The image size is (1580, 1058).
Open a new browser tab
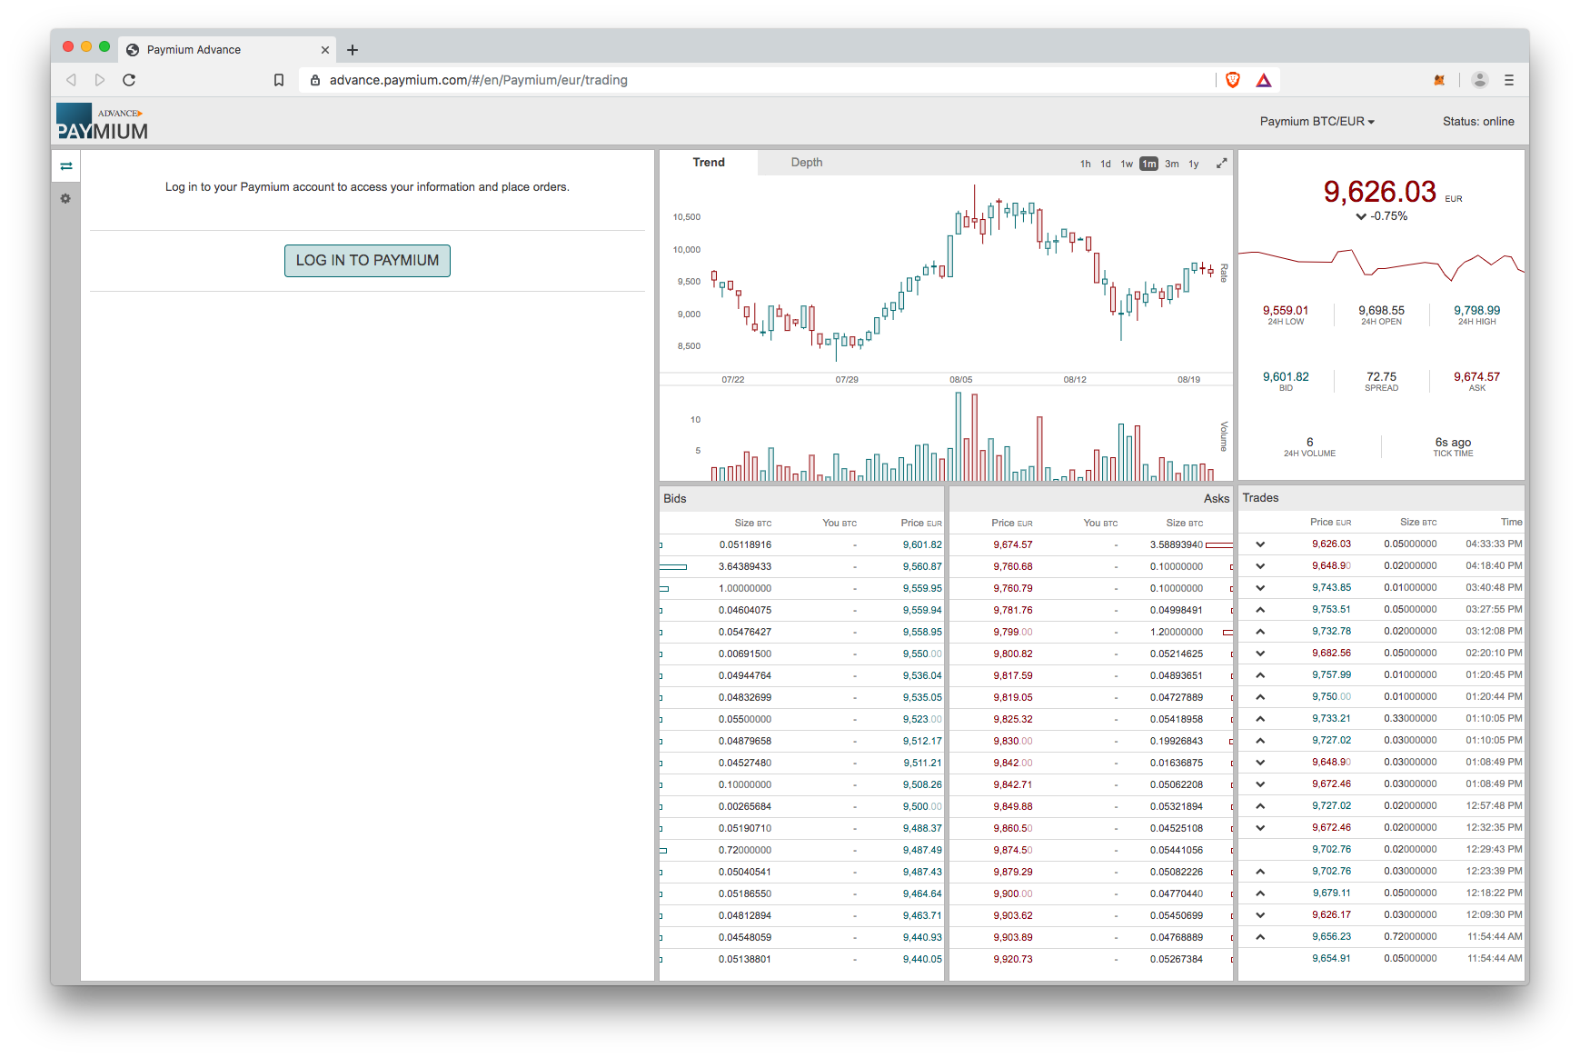353,50
